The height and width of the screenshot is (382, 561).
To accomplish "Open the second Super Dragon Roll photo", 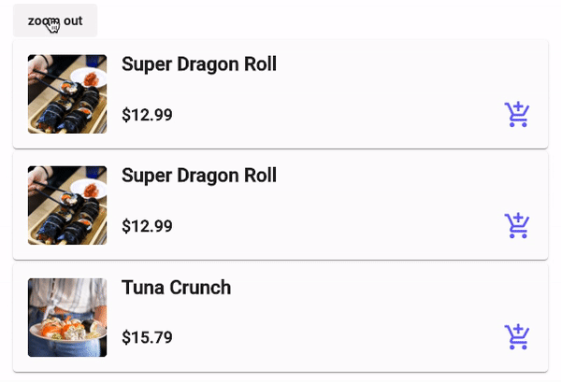I will pyautogui.click(x=67, y=205).
